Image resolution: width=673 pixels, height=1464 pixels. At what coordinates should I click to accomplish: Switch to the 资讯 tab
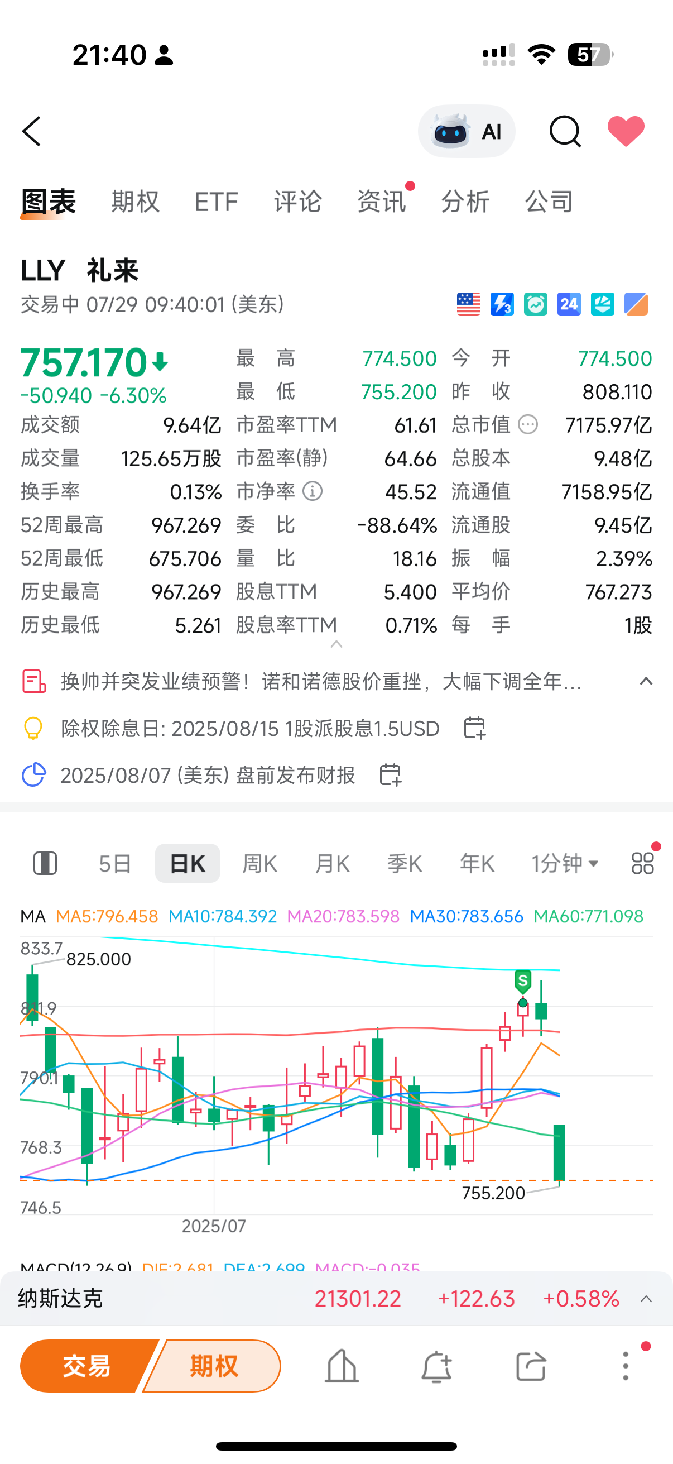coord(382,202)
